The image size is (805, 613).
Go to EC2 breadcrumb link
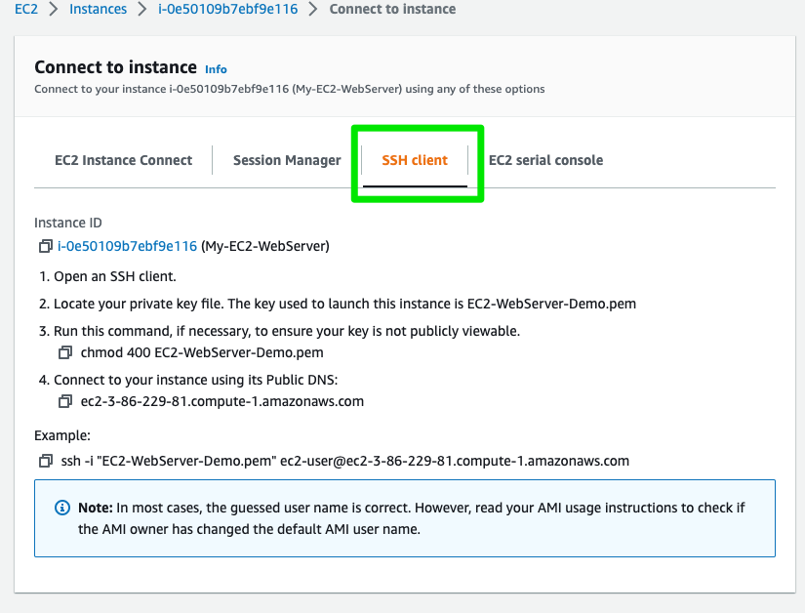pyautogui.click(x=26, y=9)
